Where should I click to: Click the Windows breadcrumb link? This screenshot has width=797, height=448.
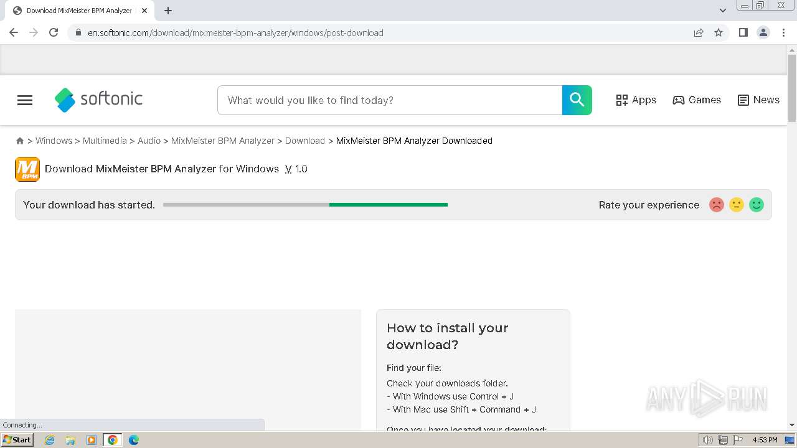click(54, 141)
